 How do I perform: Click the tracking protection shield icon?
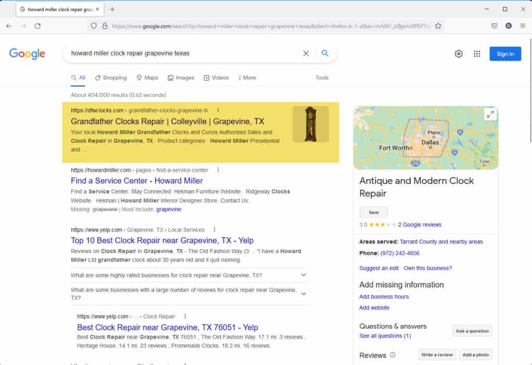point(94,26)
